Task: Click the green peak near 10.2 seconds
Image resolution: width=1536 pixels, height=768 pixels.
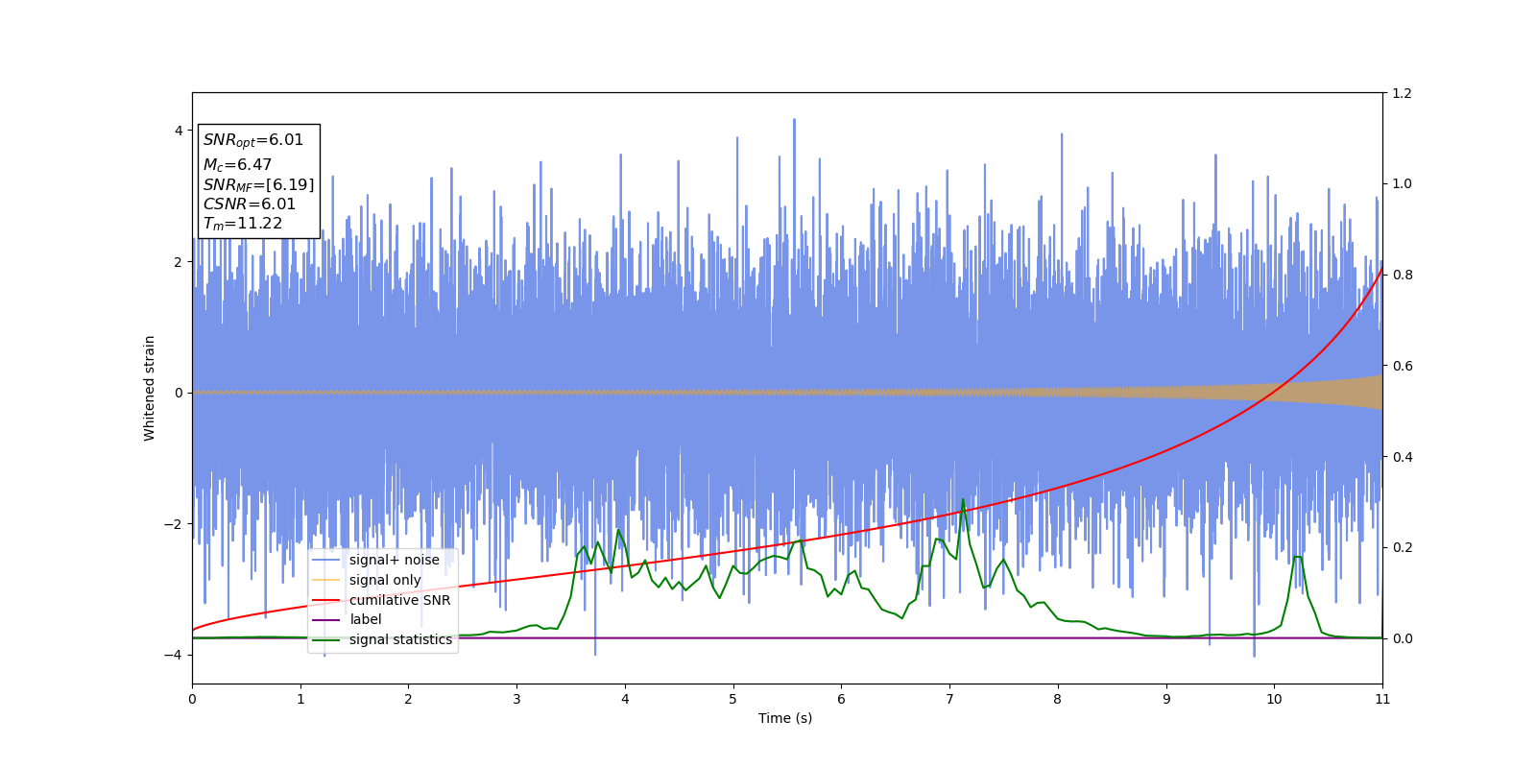Action: point(1297,557)
